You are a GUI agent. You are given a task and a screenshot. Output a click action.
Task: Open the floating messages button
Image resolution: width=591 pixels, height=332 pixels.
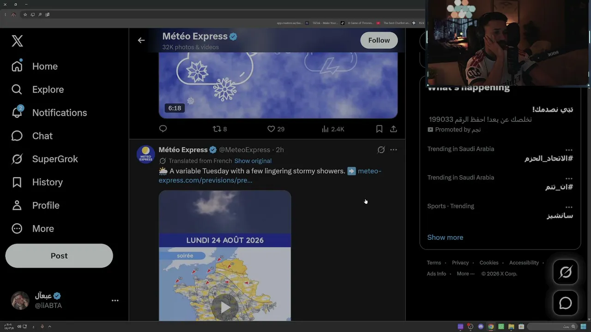coord(566,303)
